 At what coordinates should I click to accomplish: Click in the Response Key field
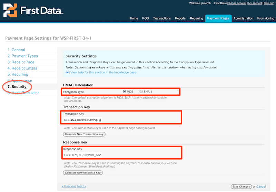point(83,155)
